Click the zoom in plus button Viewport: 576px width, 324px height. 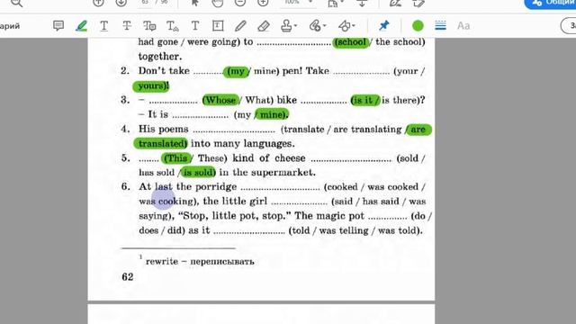(x=263, y=3)
